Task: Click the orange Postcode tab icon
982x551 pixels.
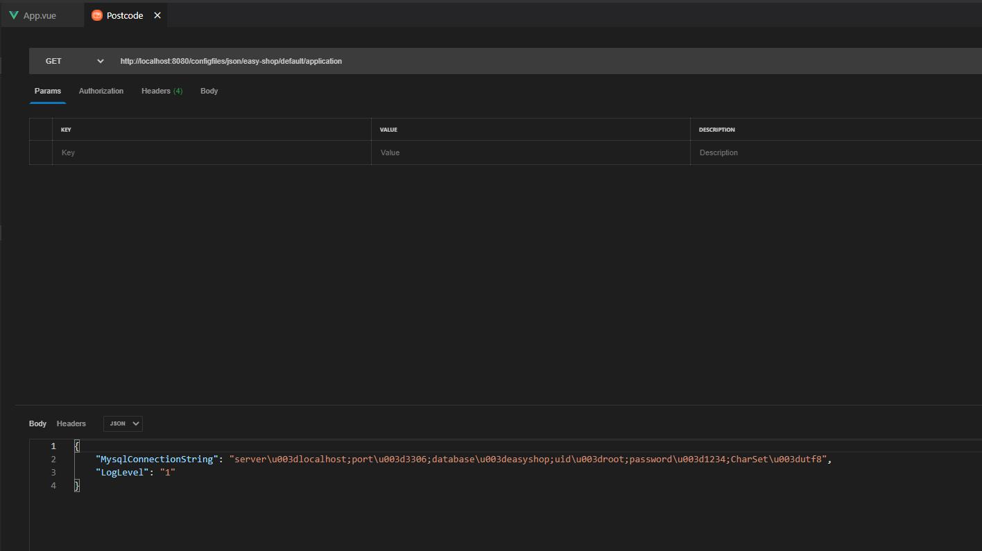Action: tap(97, 15)
